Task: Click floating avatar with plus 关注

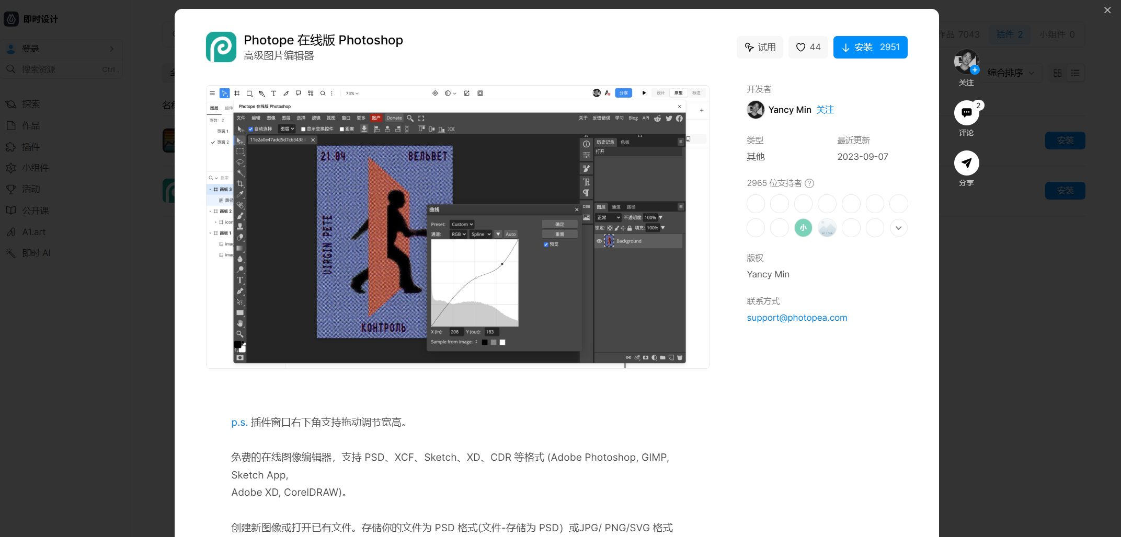Action: tap(966, 62)
